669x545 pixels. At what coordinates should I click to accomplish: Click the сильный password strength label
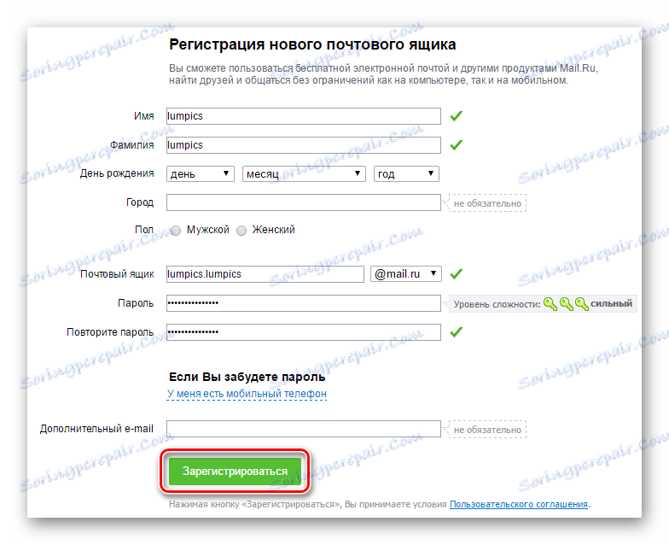611,304
